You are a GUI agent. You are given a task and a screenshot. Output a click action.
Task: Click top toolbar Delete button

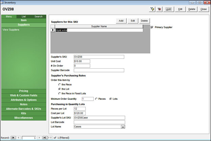pyautogui.click(x=192, y=9)
